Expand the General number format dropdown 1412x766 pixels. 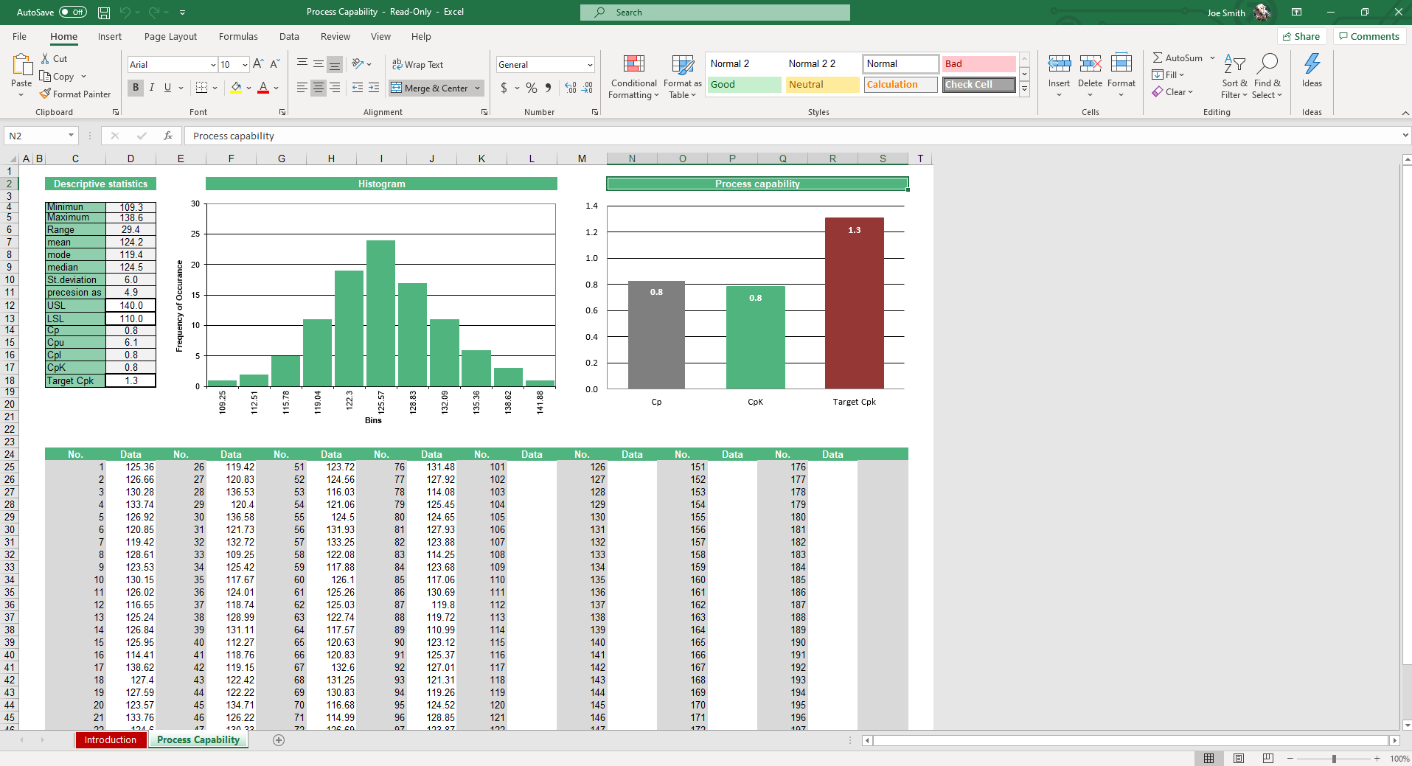pos(589,65)
